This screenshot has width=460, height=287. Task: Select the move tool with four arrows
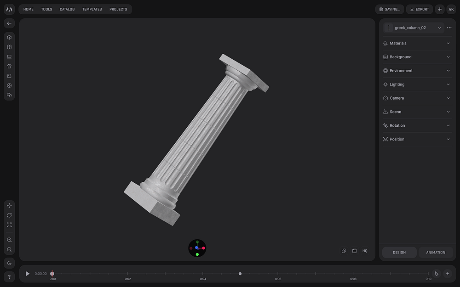[x=9, y=206]
